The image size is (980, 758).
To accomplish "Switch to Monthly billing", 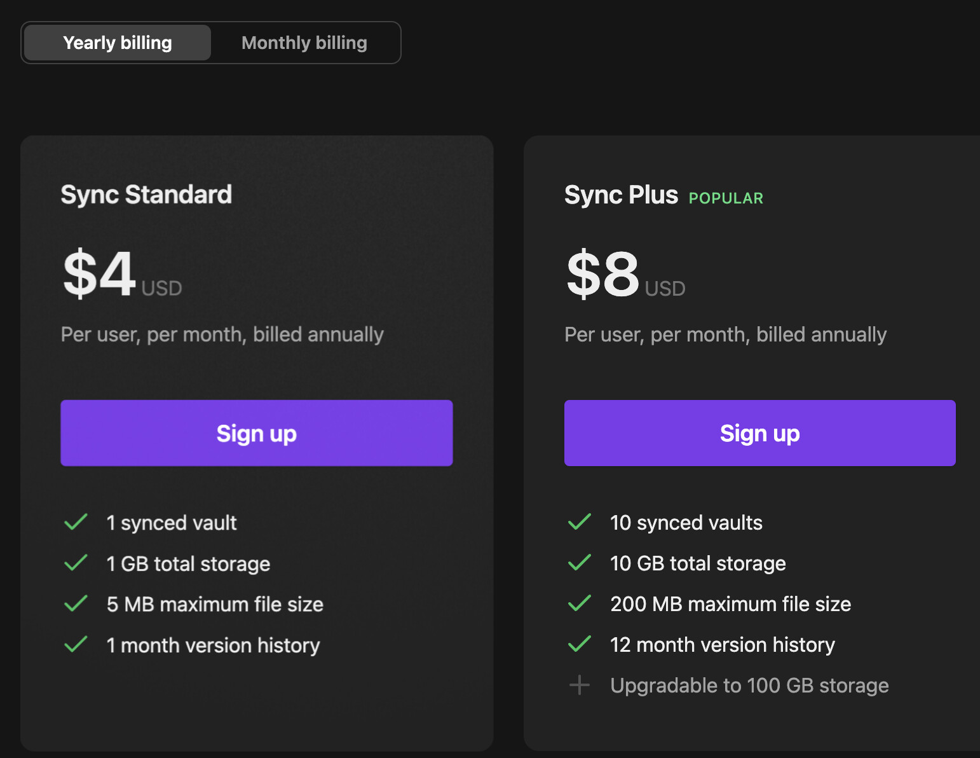I will tap(304, 43).
